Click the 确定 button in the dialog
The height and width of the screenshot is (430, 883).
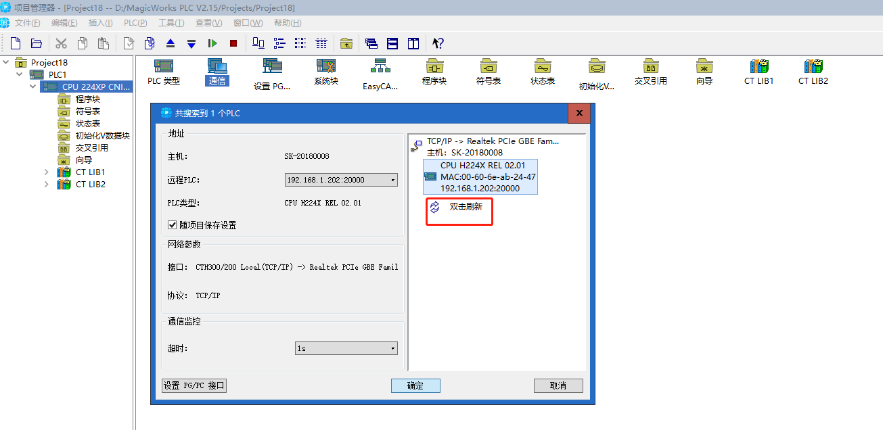pyautogui.click(x=415, y=385)
